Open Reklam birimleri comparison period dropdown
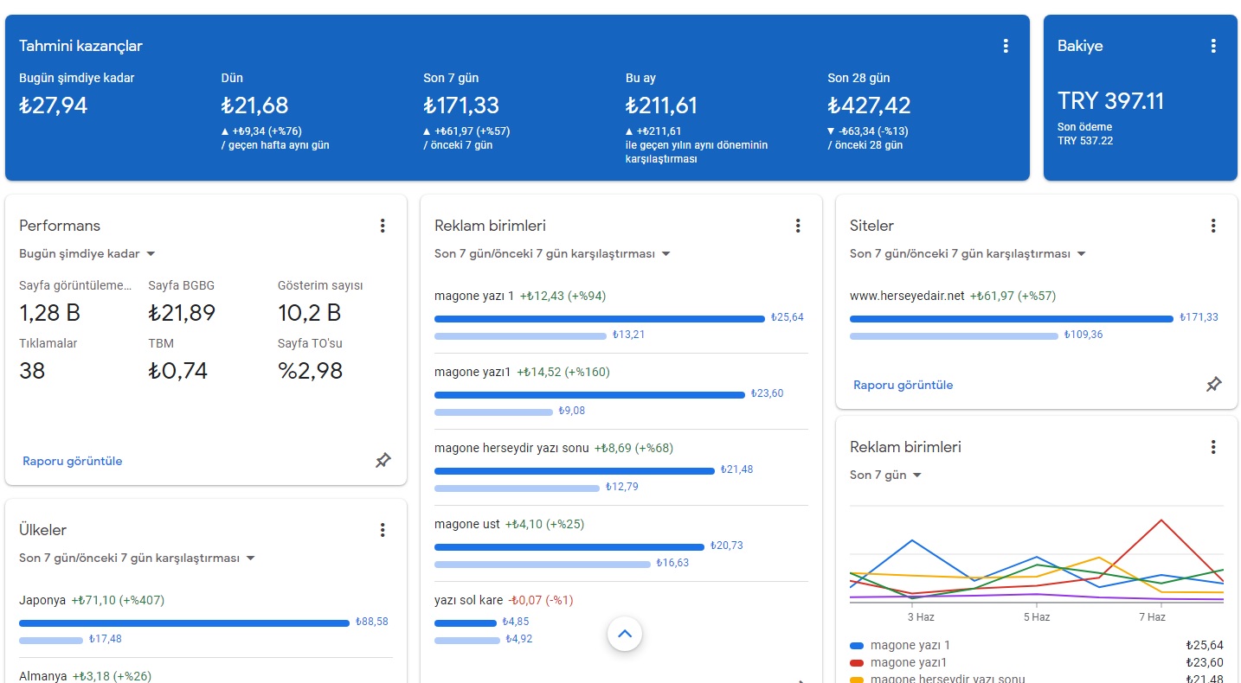The width and height of the screenshot is (1241, 683). pos(553,254)
